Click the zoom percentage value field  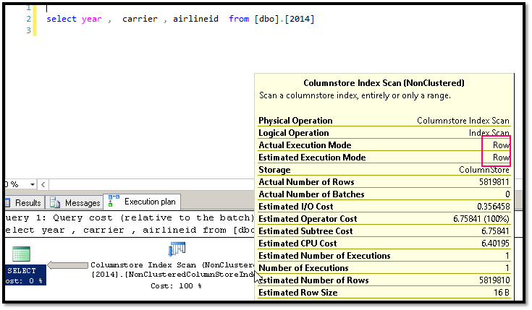point(16,185)
